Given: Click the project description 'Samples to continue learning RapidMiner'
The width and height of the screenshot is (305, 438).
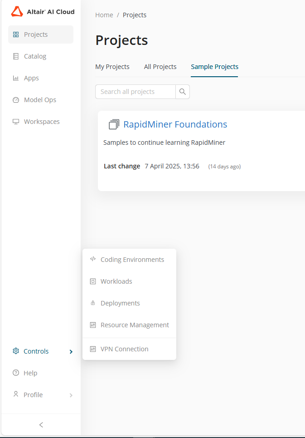Looking at the screenshot, I should (x=164, y=143).
